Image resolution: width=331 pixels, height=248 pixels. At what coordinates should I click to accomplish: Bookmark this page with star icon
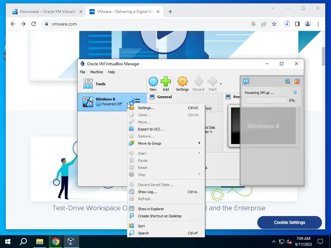pos(274,24)
